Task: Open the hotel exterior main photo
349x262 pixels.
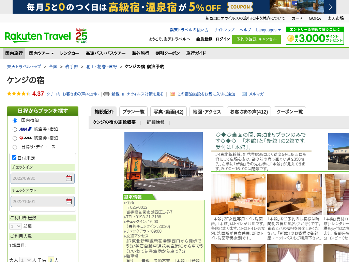Action: (x=164, y=161)
